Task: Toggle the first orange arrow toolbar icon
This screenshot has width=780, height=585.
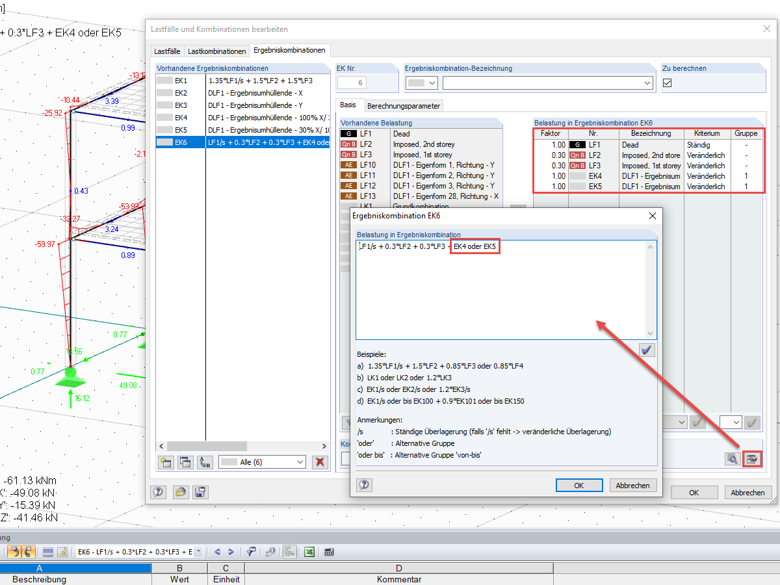Action: tap(15, 552)
